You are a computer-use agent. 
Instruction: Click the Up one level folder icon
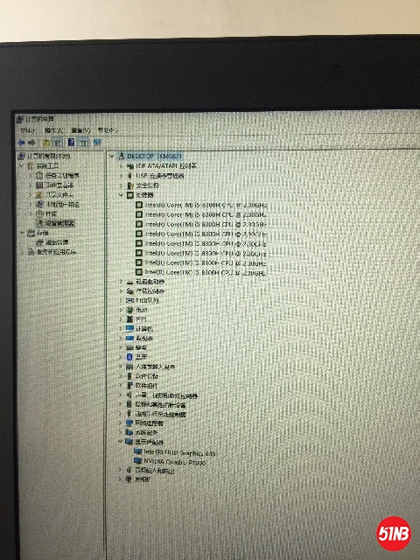pyautogui.click(x=46, y=143)
